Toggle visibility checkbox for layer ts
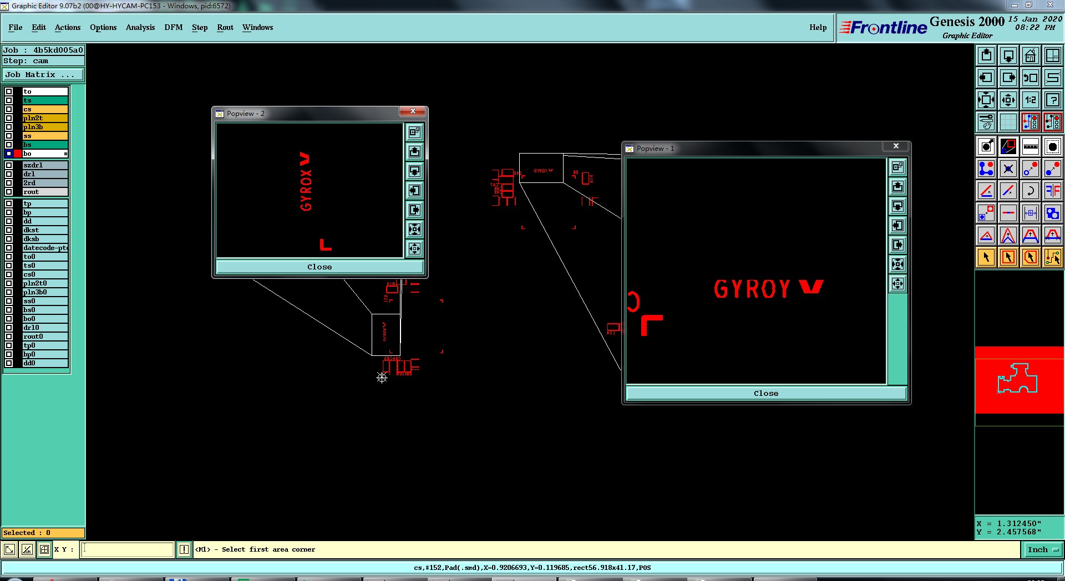The height and width of the screenshot is (581, 1065). 9,100
